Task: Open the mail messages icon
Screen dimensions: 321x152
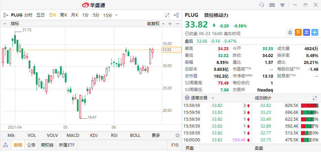Action: click(x=272, y=5)
